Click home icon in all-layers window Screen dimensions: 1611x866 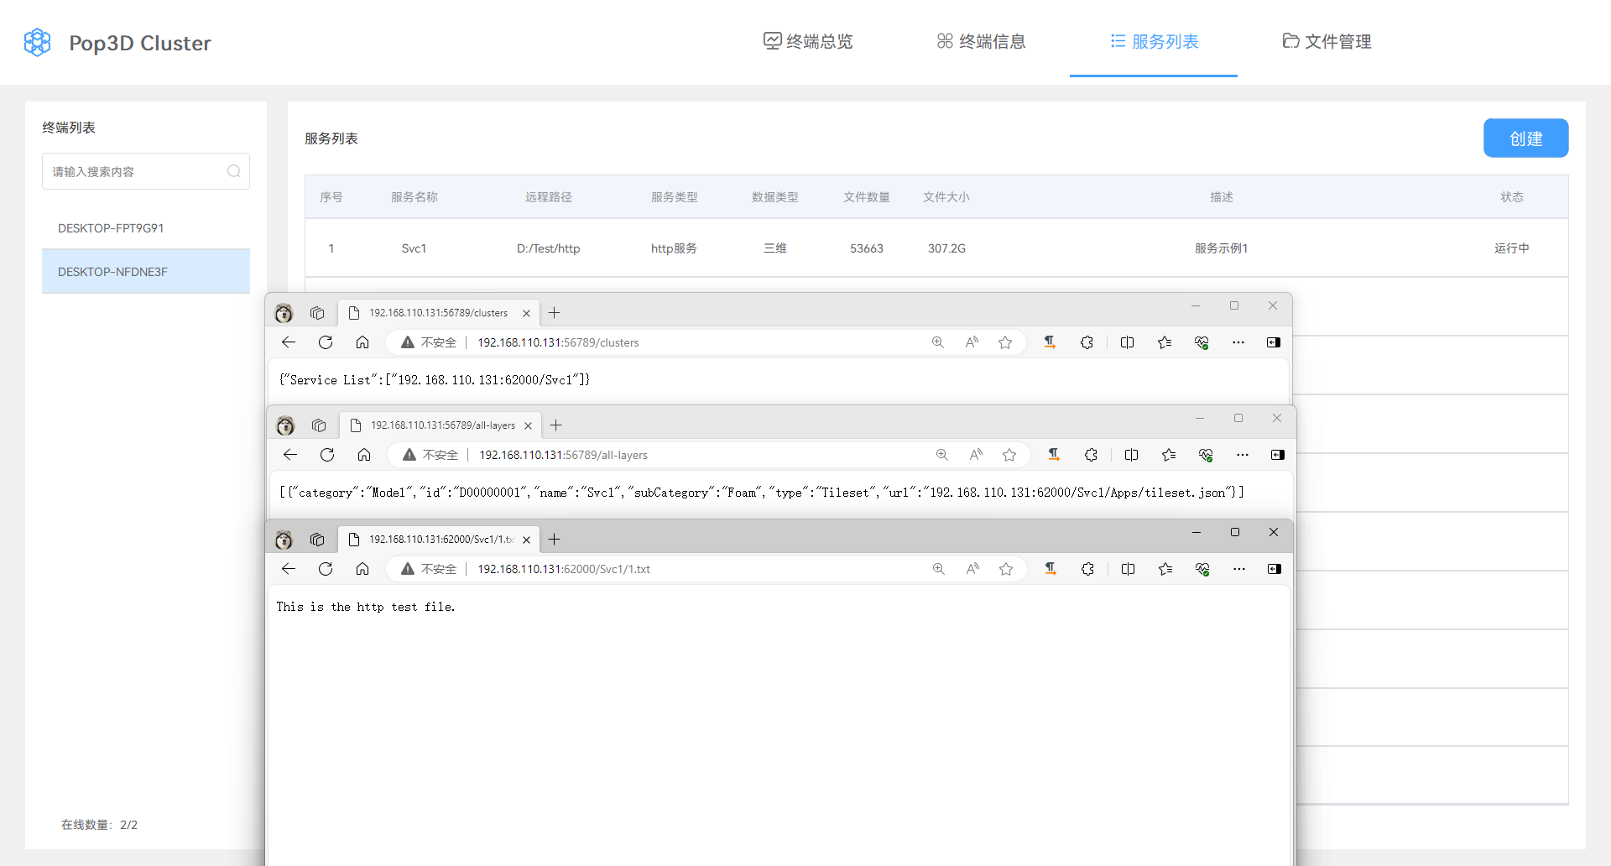click(364, 455)
